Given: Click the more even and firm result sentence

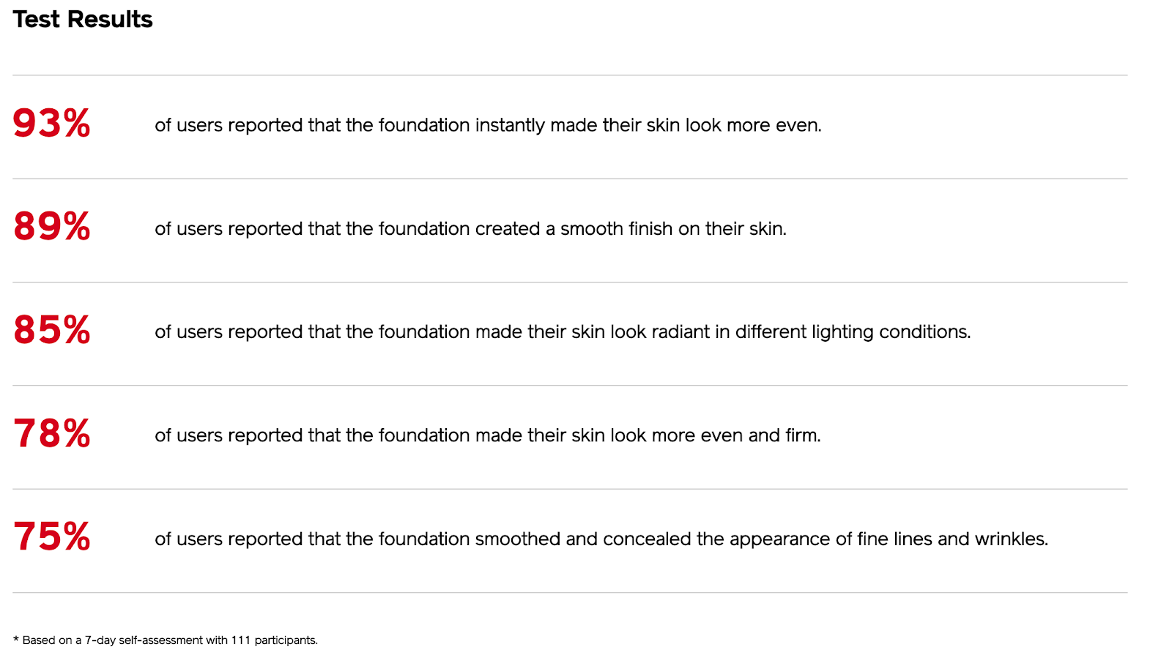Looking at the screenshot, I should coord(488,435).
